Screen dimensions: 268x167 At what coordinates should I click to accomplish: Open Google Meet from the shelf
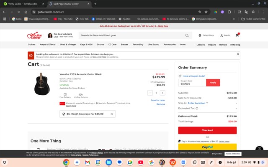click(x=130, y=162)
